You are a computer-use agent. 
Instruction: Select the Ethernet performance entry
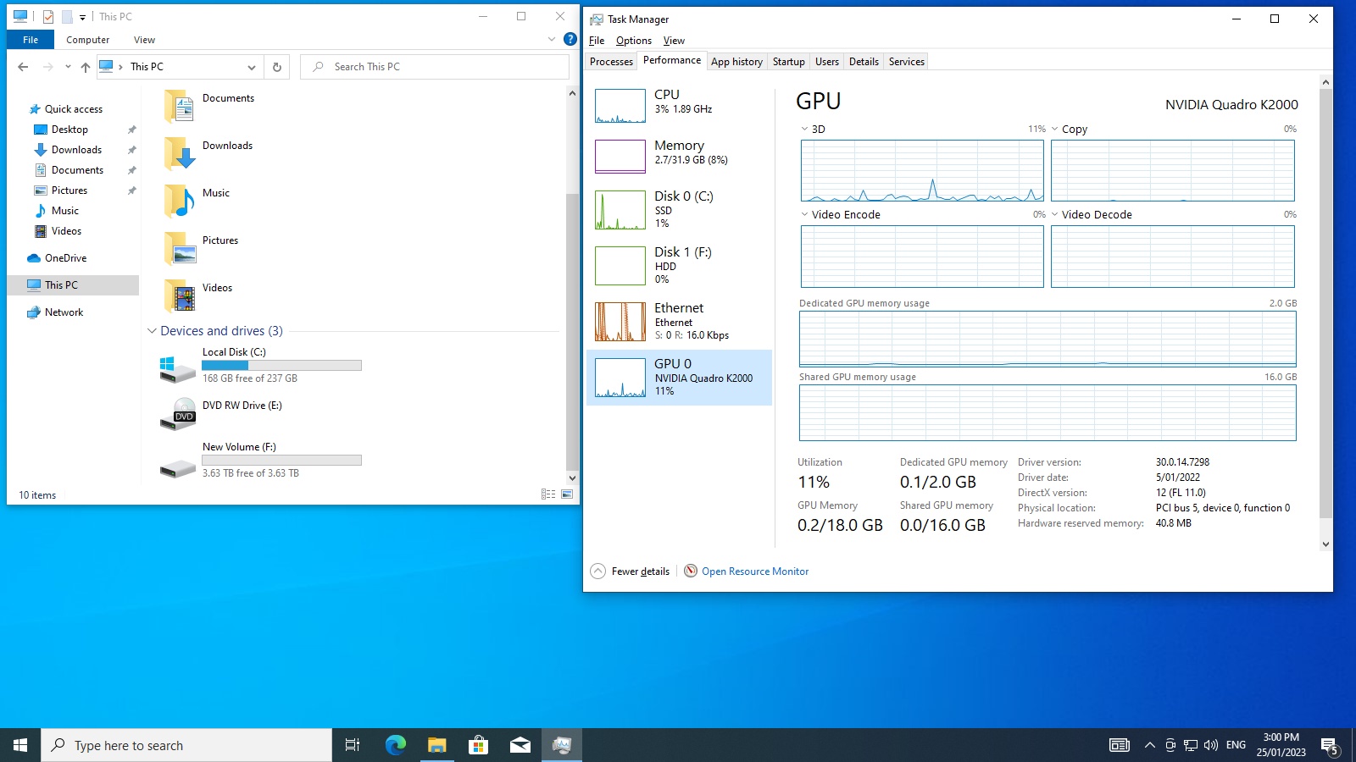click(x=679, y=321)
